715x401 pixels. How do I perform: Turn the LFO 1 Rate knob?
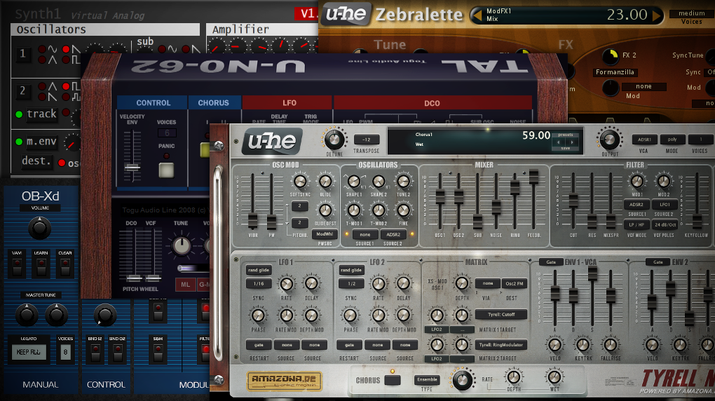[287, 284]
